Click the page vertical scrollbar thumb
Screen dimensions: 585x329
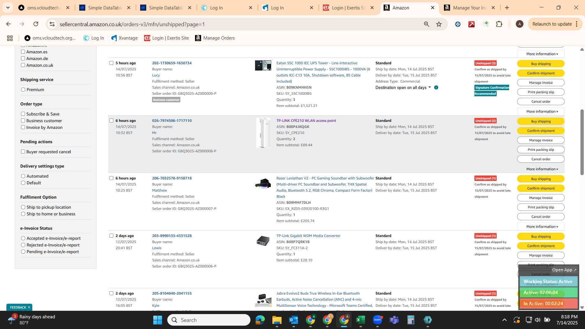tap(582, 142)
